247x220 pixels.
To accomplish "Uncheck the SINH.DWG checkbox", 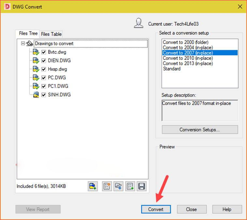I will click(44, 95).
